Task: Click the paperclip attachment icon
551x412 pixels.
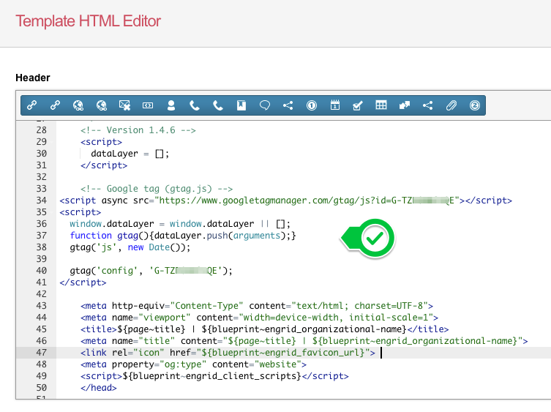Action: [451, 105]
